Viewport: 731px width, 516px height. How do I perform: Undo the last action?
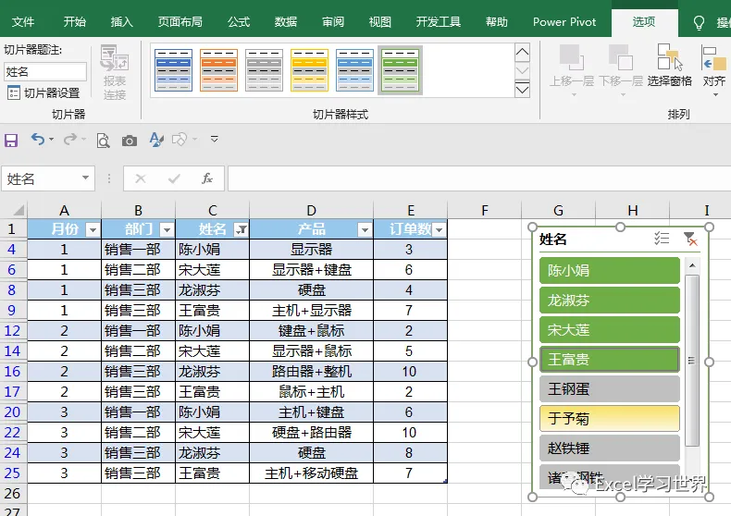38,139
